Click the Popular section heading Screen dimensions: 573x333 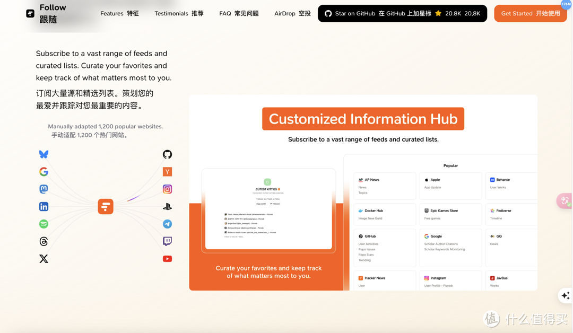(450, 165)
